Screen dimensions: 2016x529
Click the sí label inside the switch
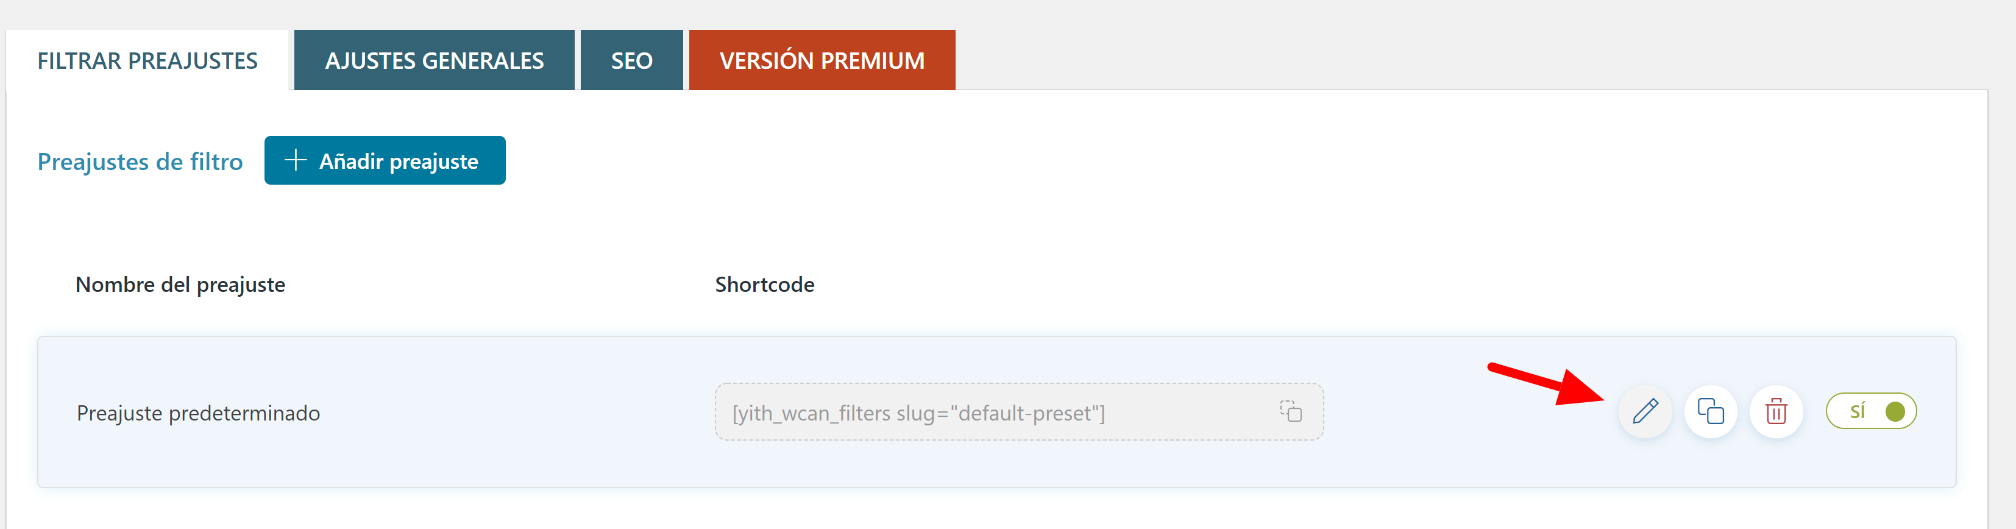pyautogui.click(x=1857, y=411)
